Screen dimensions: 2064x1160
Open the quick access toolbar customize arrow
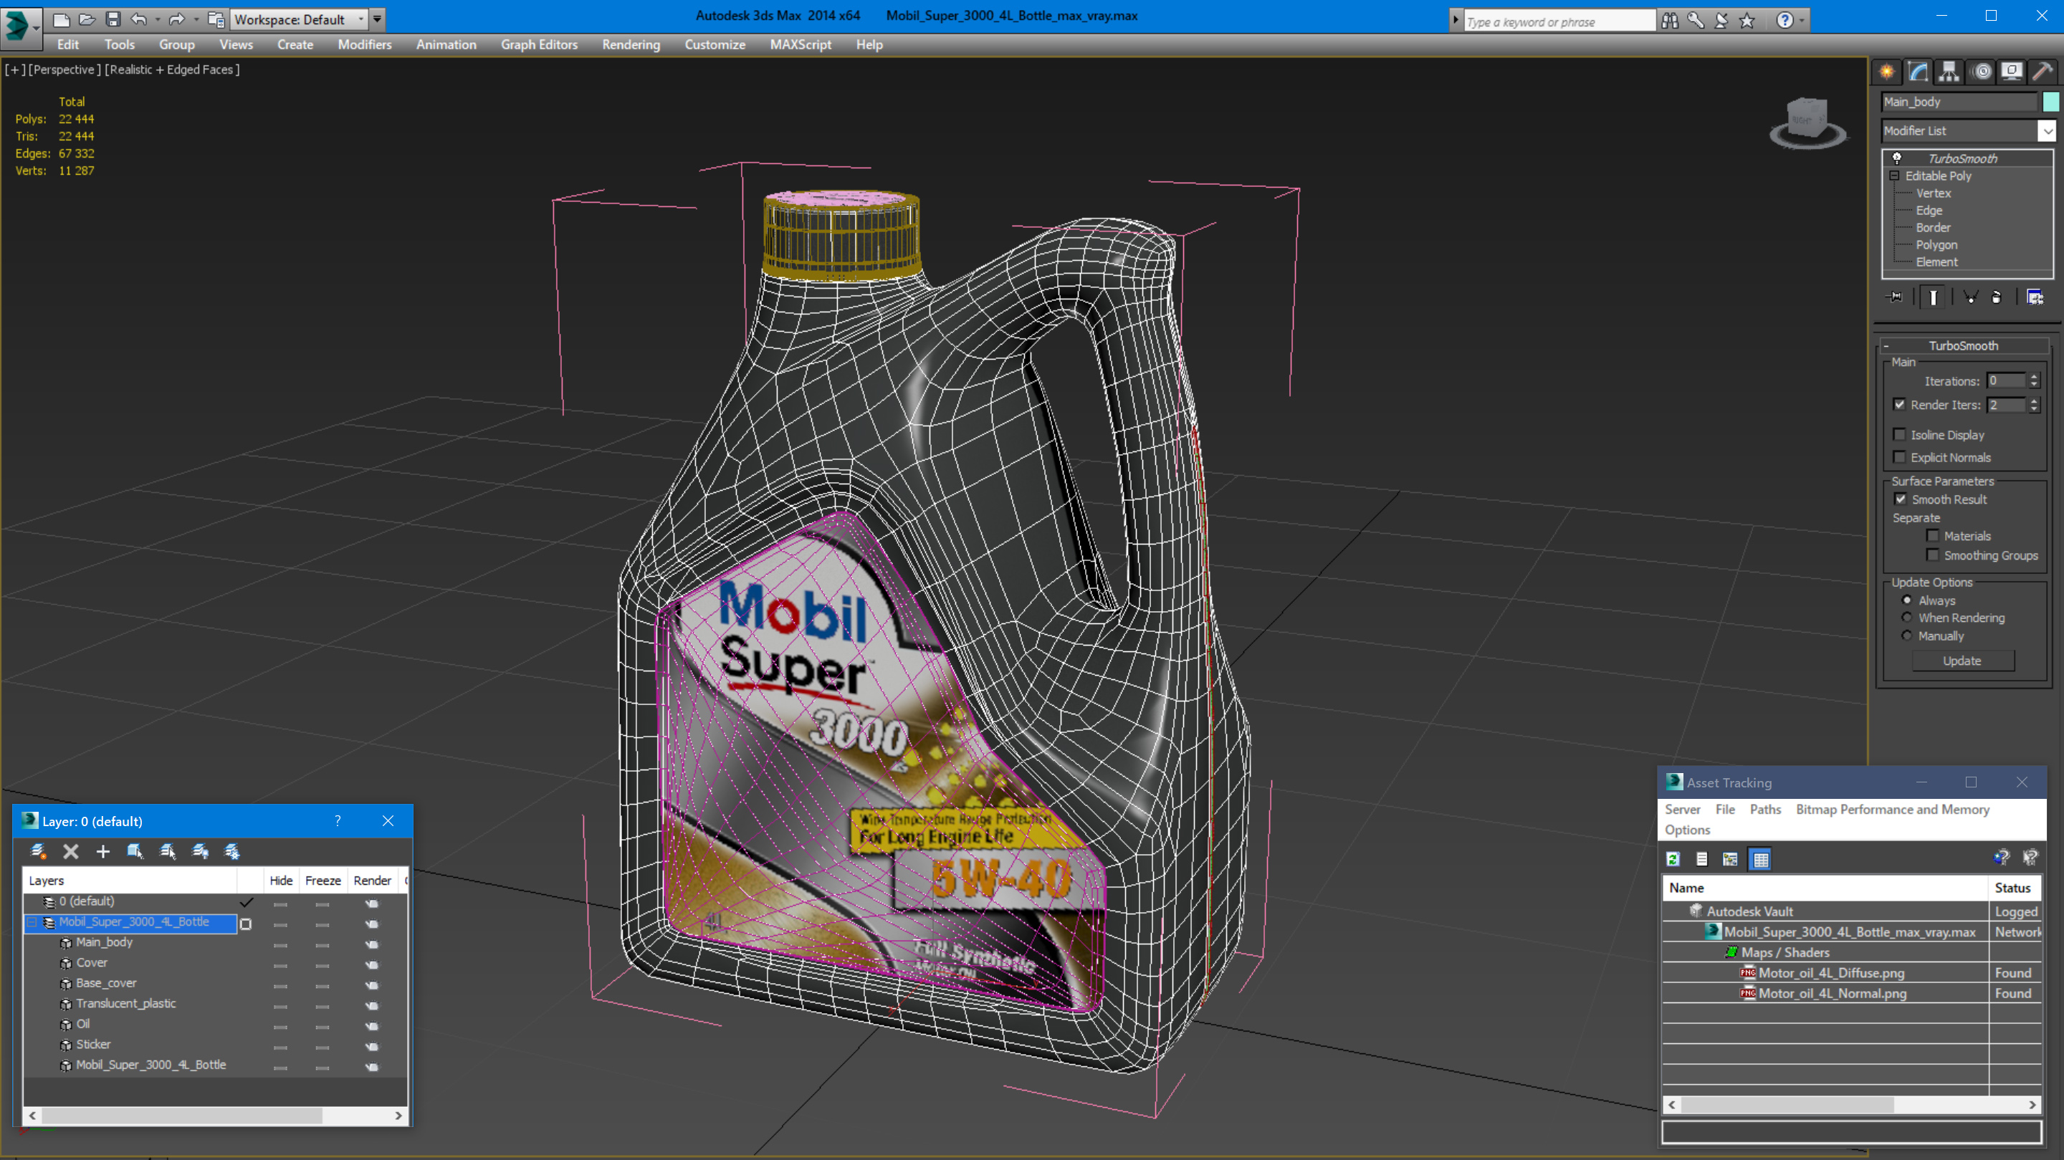click(376, 19)
